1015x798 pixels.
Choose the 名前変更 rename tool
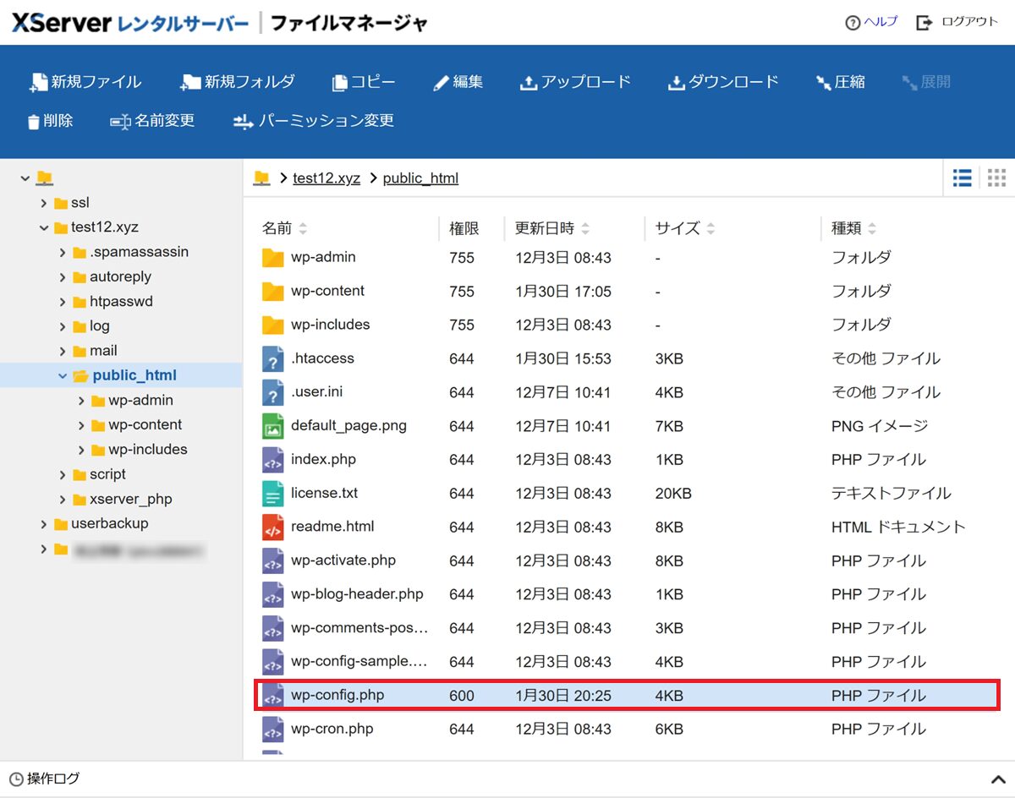(x=153, y=121)
